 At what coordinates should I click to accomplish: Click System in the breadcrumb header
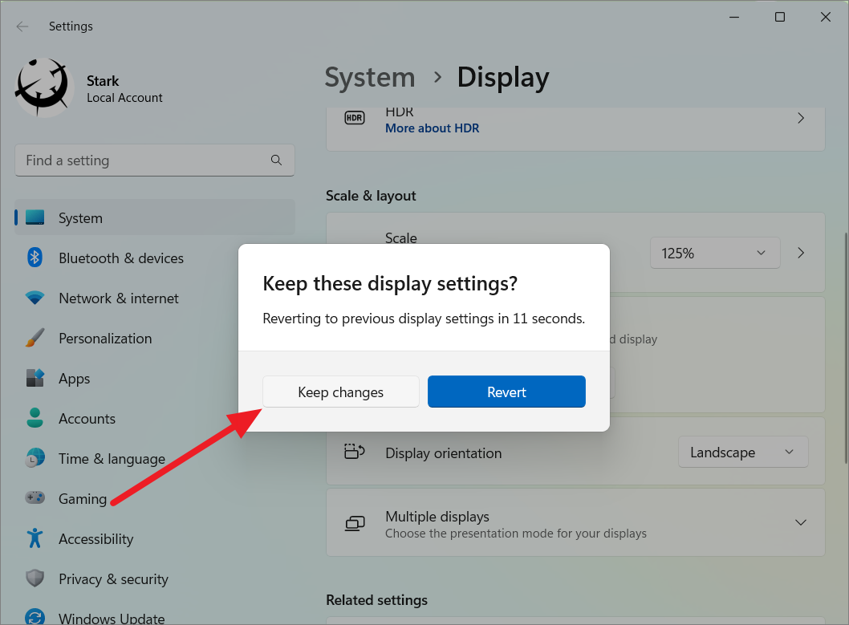pos(370,77)
